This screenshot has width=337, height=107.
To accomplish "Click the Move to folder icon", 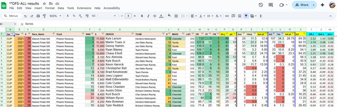I will click(51, 3).
